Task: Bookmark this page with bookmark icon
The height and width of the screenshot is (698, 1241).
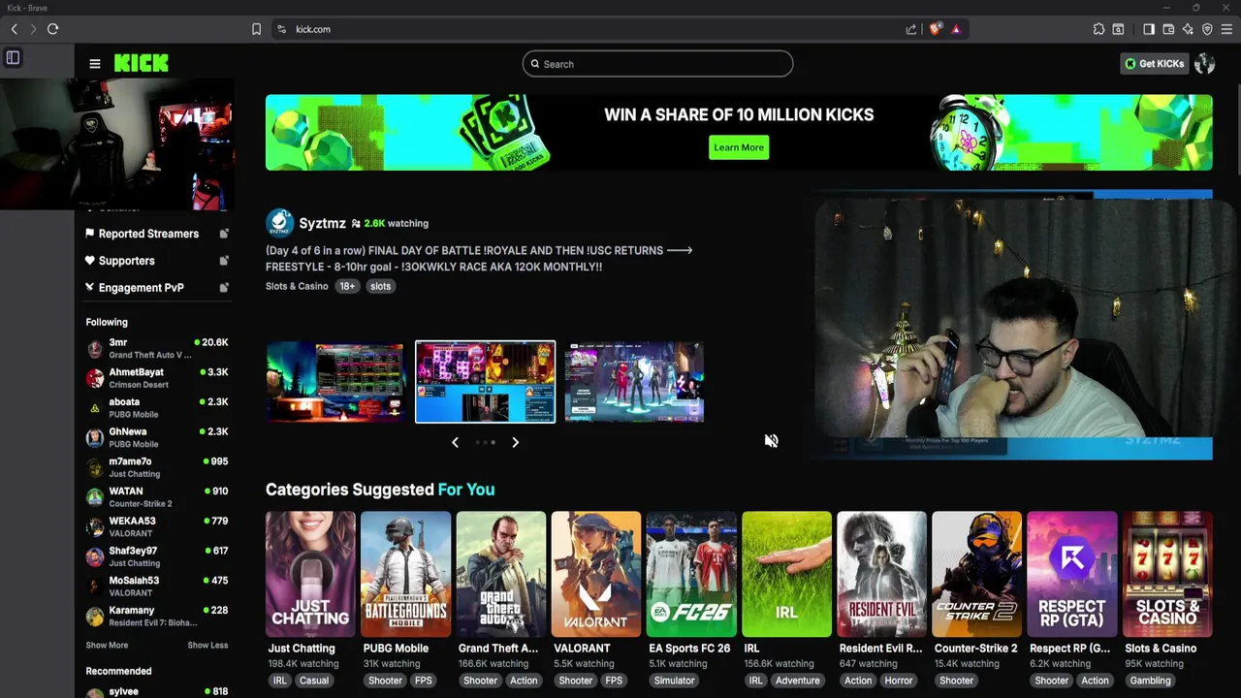Action: click(256, 29)
